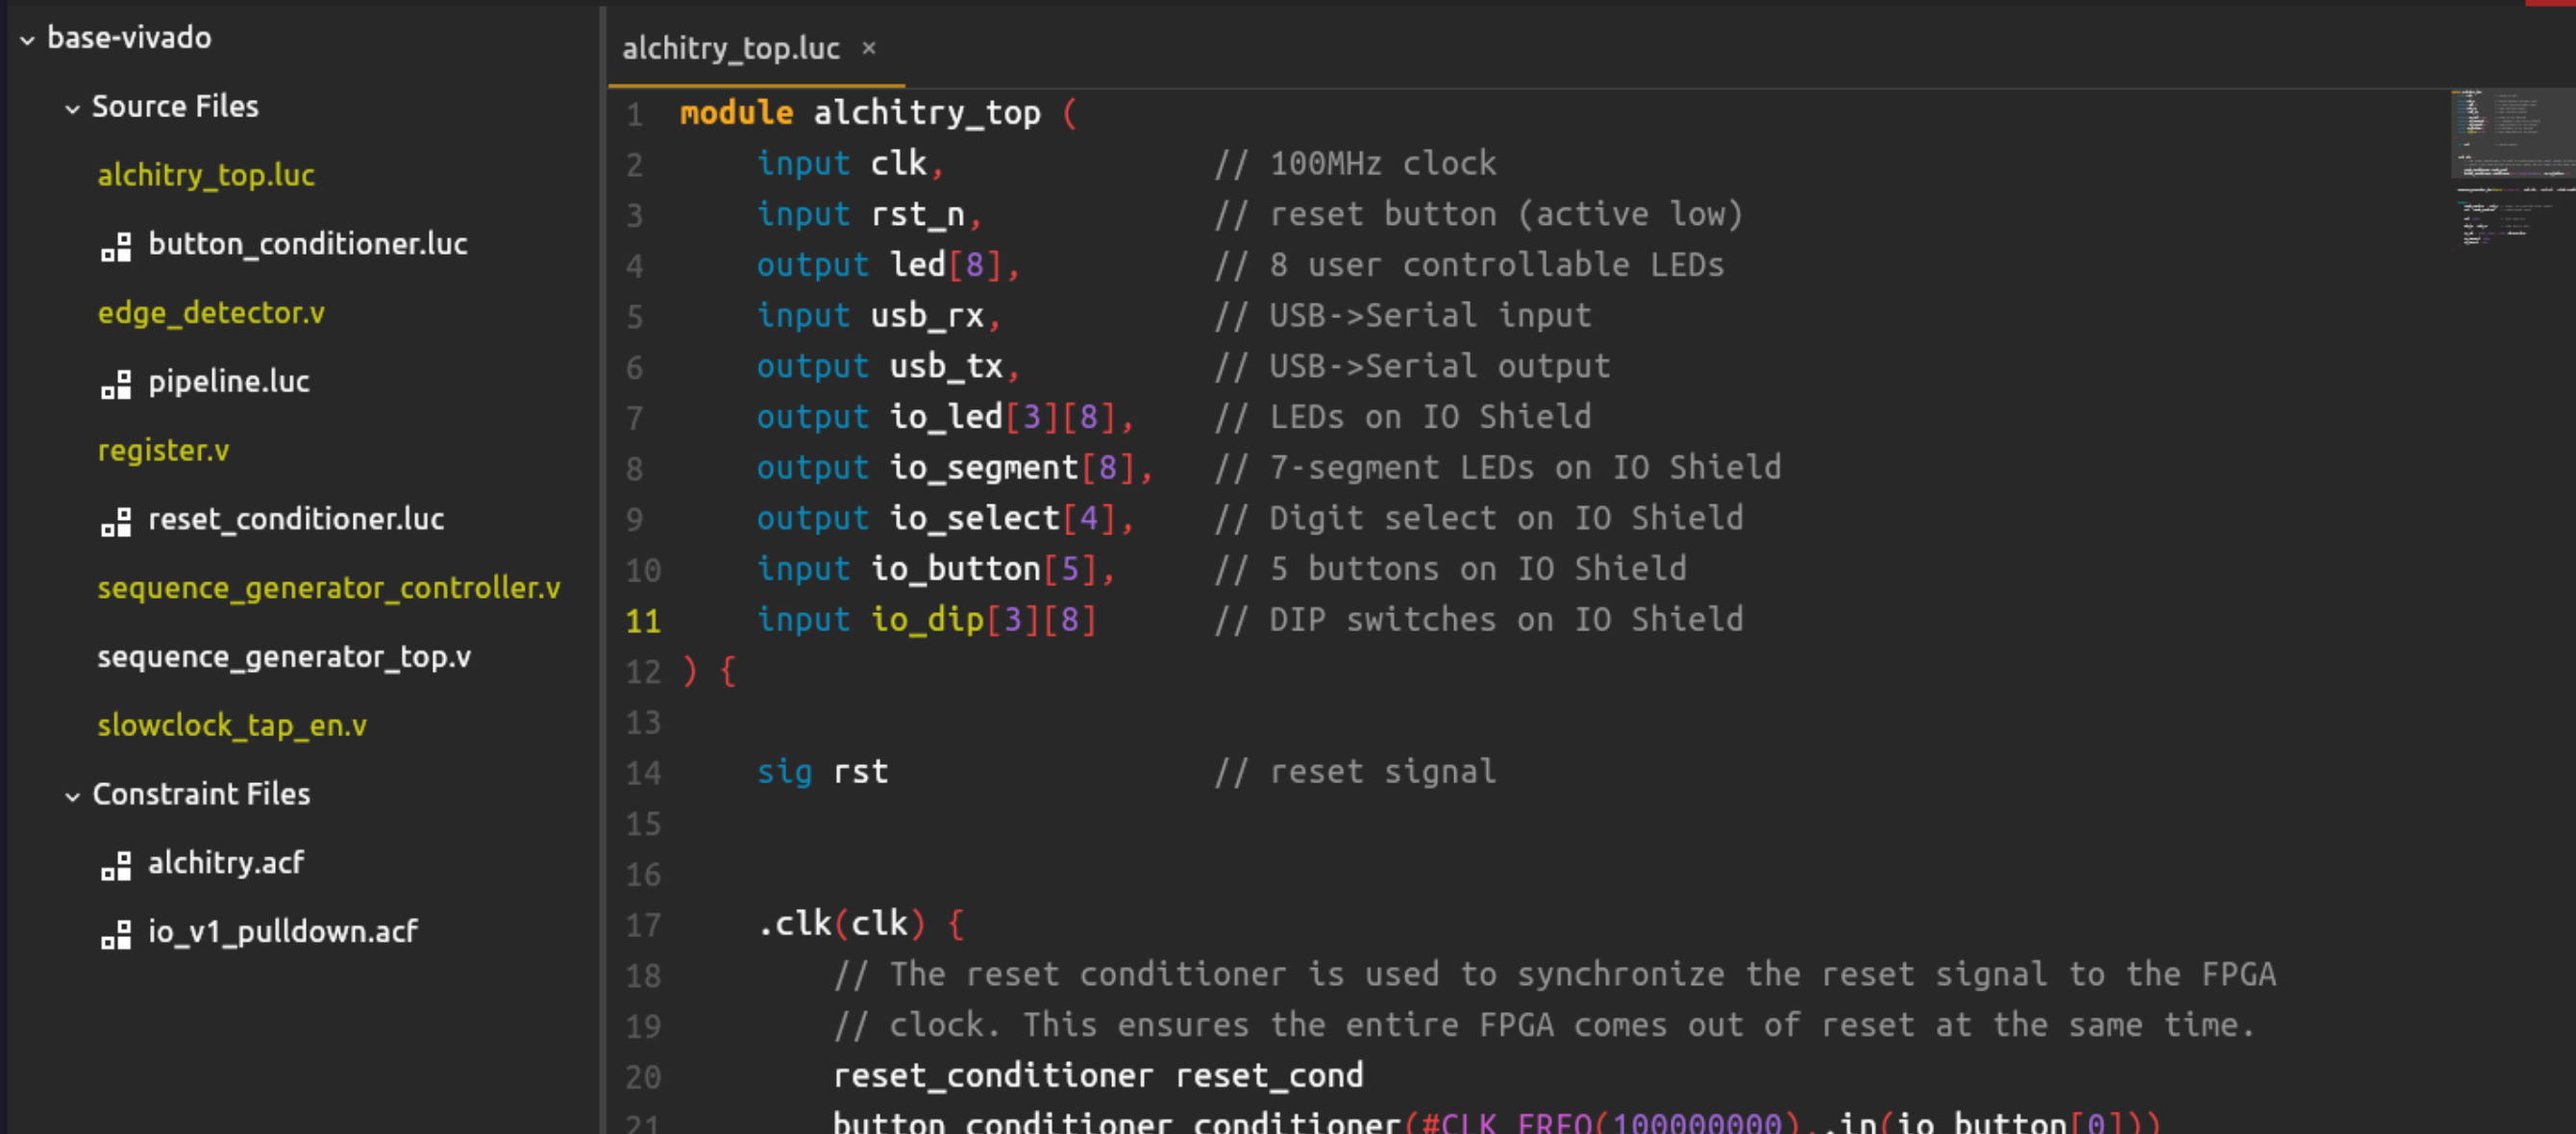Image resolution: width=2576 pixels, height=1134 pixels.
Task: Click the component icon next to pipeline.luc
Action: point(116,383)
